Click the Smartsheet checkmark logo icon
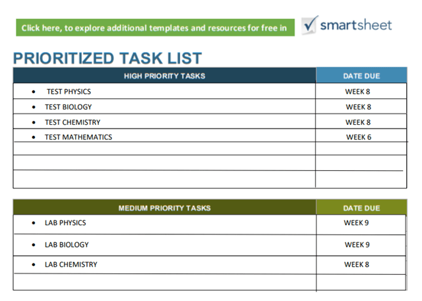Viewport: 422px width, 301px height. click(310, 25)
